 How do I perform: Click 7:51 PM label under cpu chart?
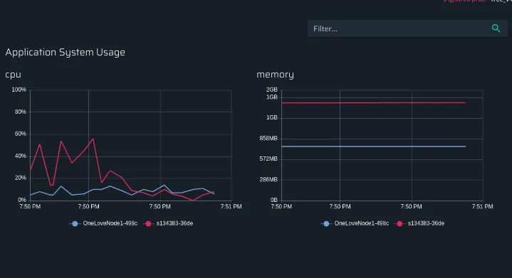pos(231,207)
